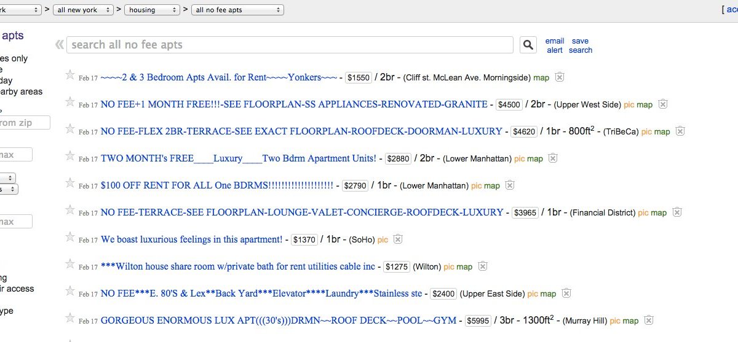
Task: Click the 'email alert' link
Action: [x=554, y=45]
